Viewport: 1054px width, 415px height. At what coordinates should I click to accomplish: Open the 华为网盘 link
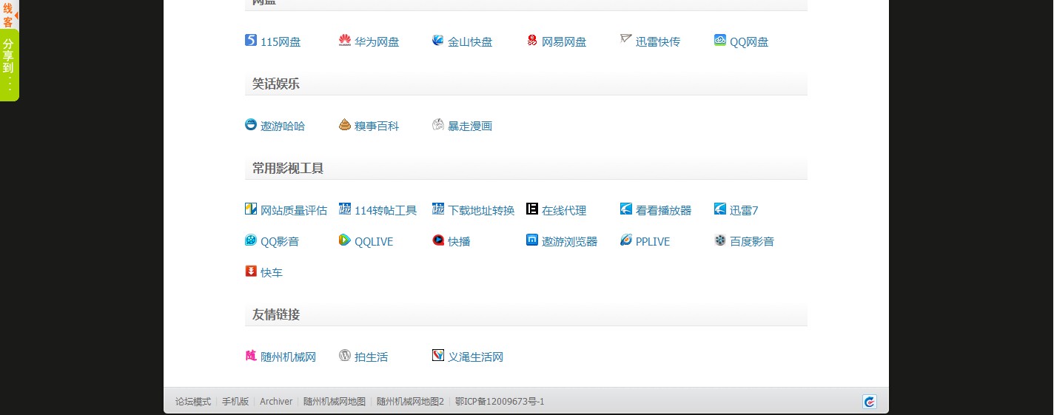[377, 42]
